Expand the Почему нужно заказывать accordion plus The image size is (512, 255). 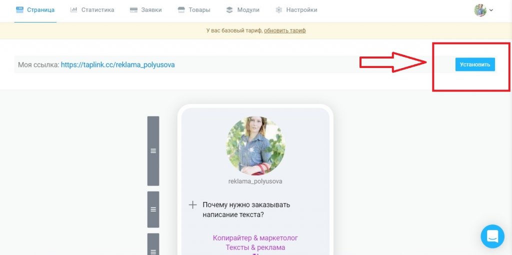(192, 205)
